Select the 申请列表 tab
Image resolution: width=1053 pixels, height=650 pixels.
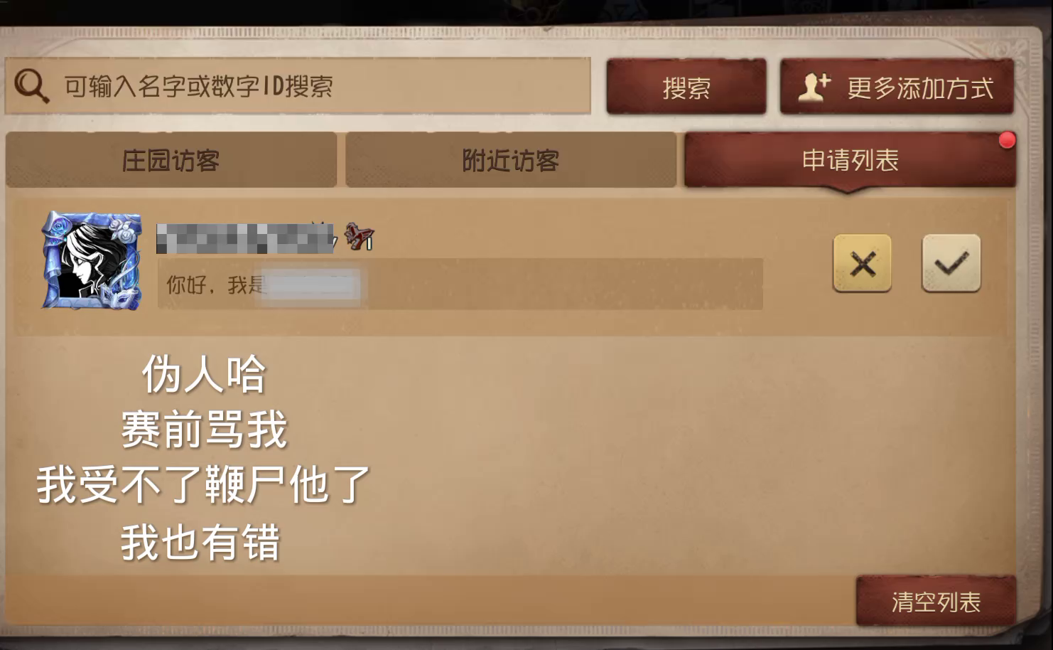click(850, 160)
